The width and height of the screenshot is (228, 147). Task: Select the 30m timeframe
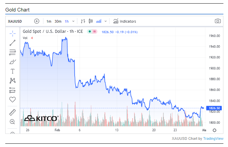tap(58, 21)
